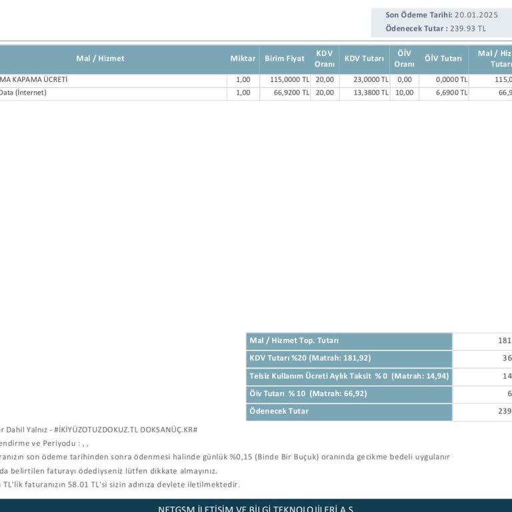The image size is (512, 512).
Task: Select the Birim Fiyat column header
Action: 285,59
